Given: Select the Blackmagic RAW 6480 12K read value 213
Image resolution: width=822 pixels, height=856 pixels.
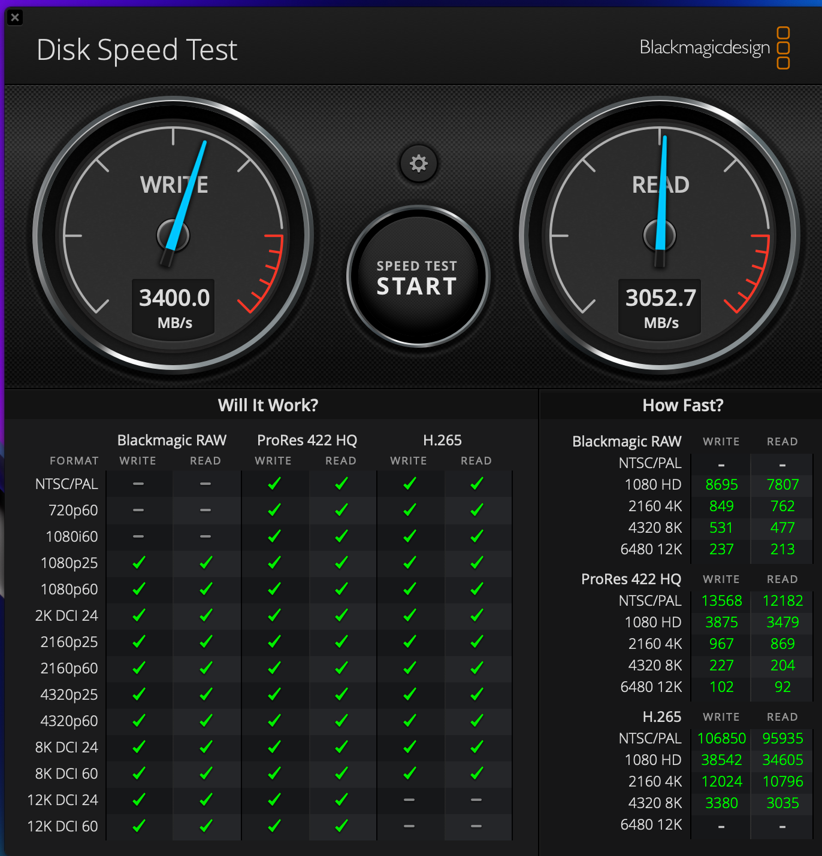Looking at the screenshot, I should click(x=782, y=549).
